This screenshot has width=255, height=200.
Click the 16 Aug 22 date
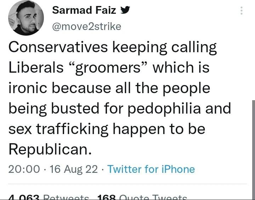point(74,169)
